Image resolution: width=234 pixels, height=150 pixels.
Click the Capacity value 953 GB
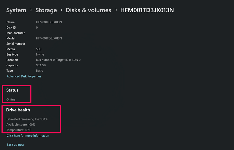tap(41, 65)
